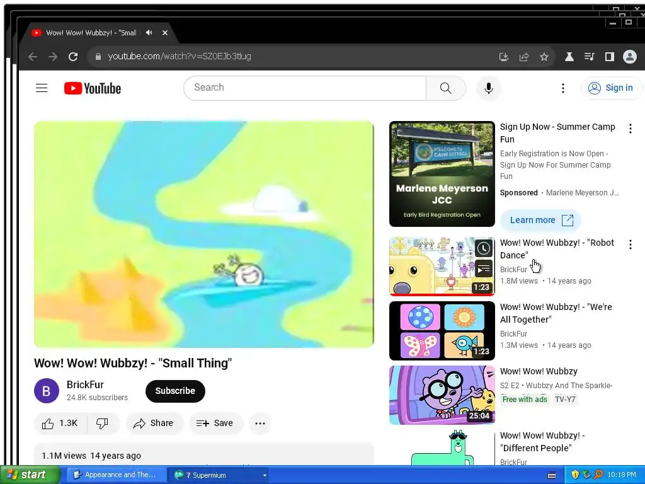This screenshot has width=645, height=484.
Task: Click the share page icon in address bar
Action: coord(523,57)
